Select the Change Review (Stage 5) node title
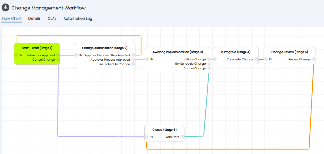The width and height of the screenshot is (324, 154). tap(289, 52)
